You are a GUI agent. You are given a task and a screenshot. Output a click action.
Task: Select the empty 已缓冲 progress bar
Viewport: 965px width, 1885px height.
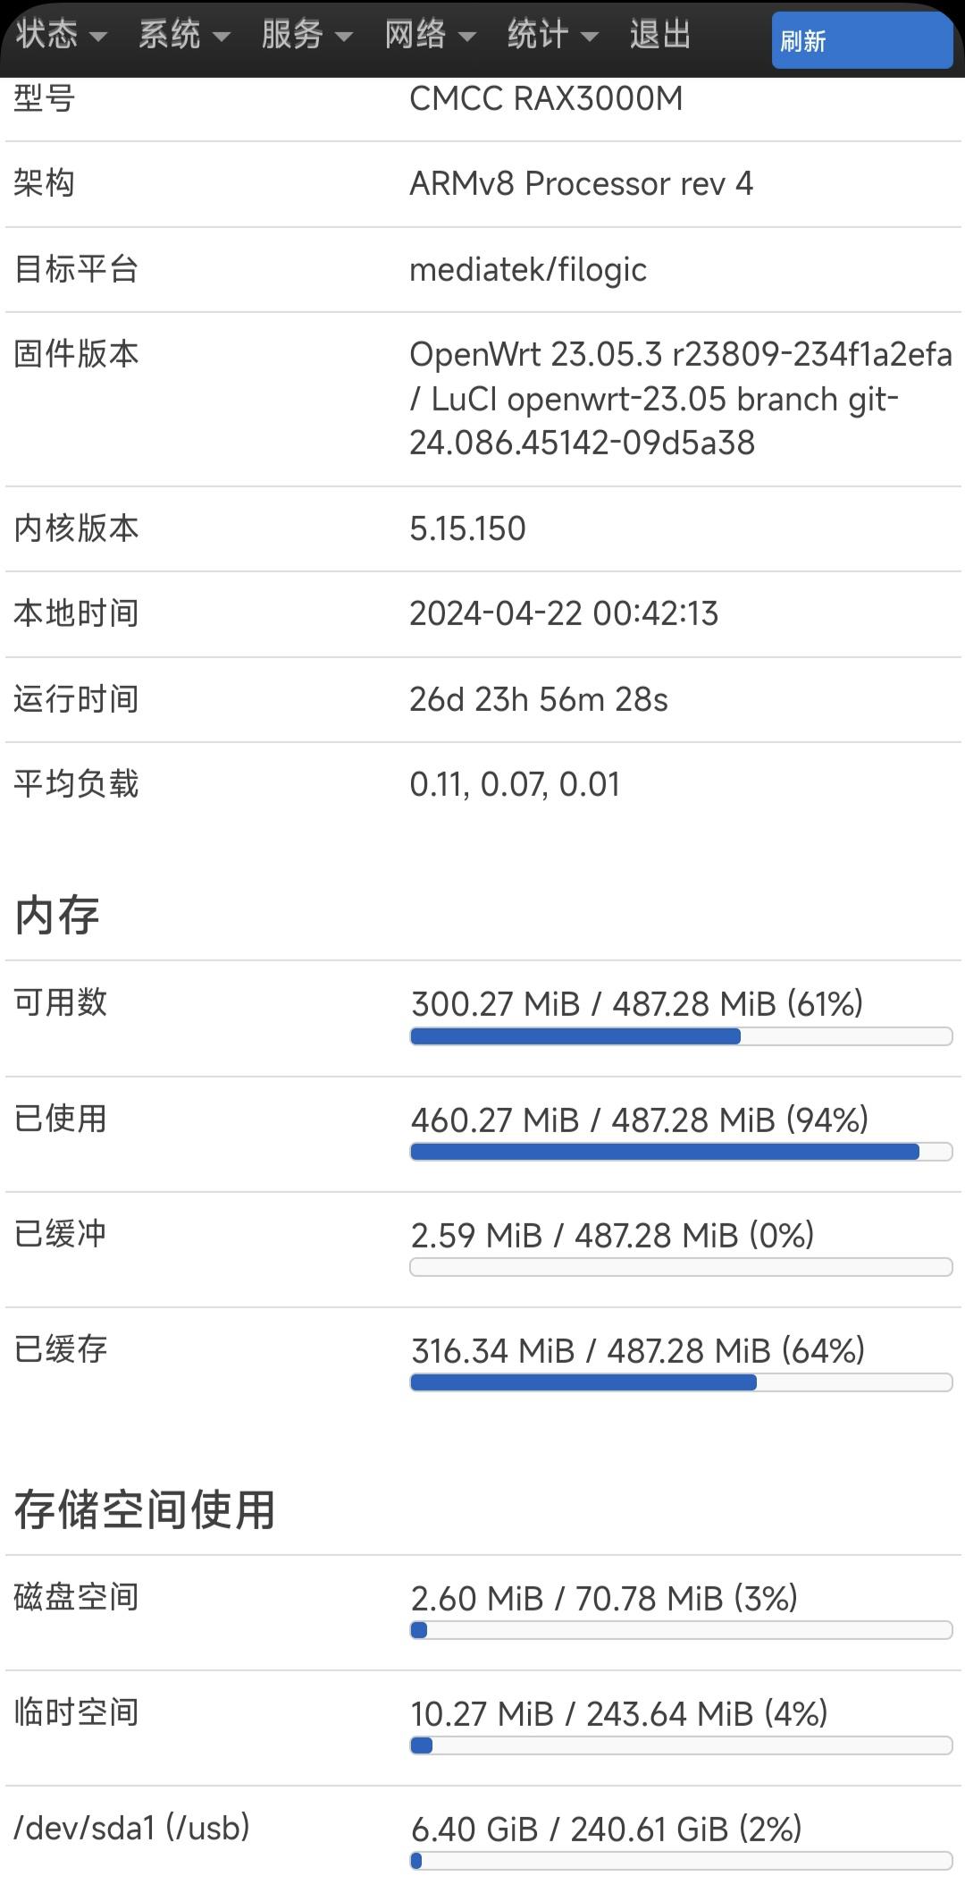[x=681, y=1267]
